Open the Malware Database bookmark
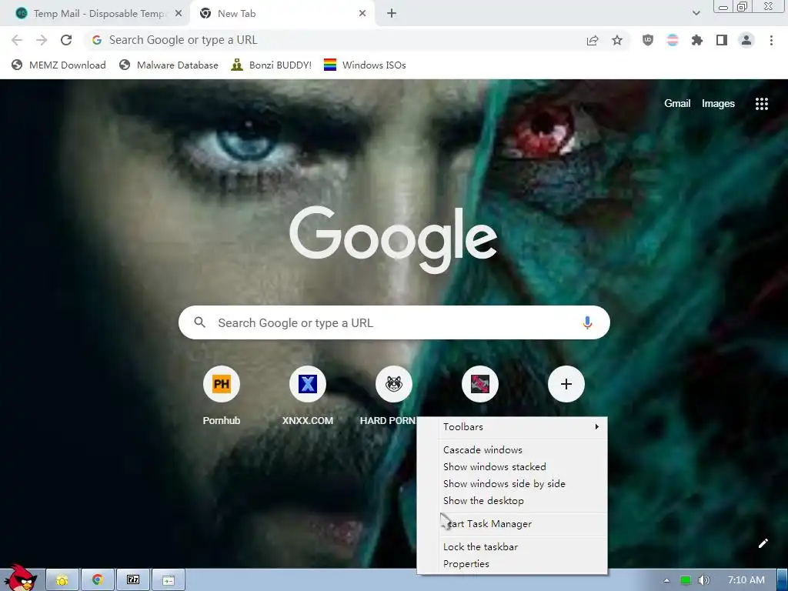Image resolution: width=788 pixels, height=591 pixels. (169, 65)
